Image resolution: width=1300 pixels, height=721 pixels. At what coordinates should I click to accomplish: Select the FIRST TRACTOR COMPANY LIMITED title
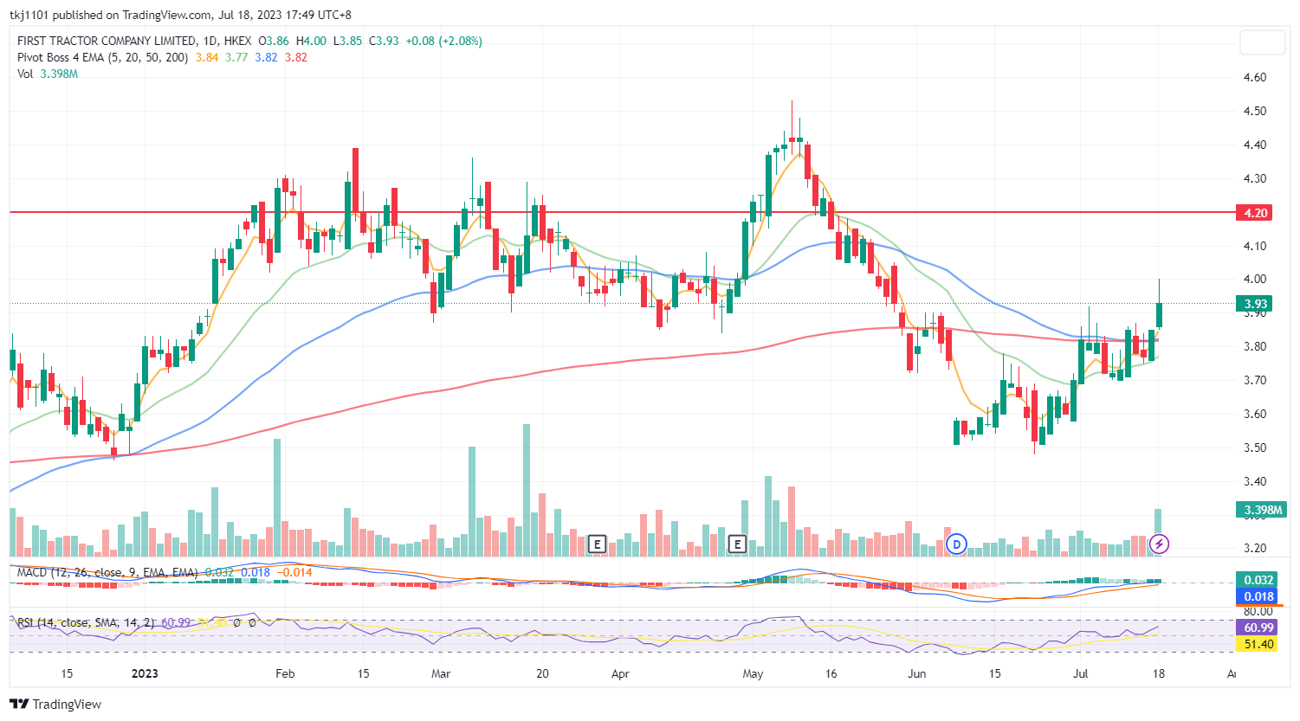click(x=107, y=41)
